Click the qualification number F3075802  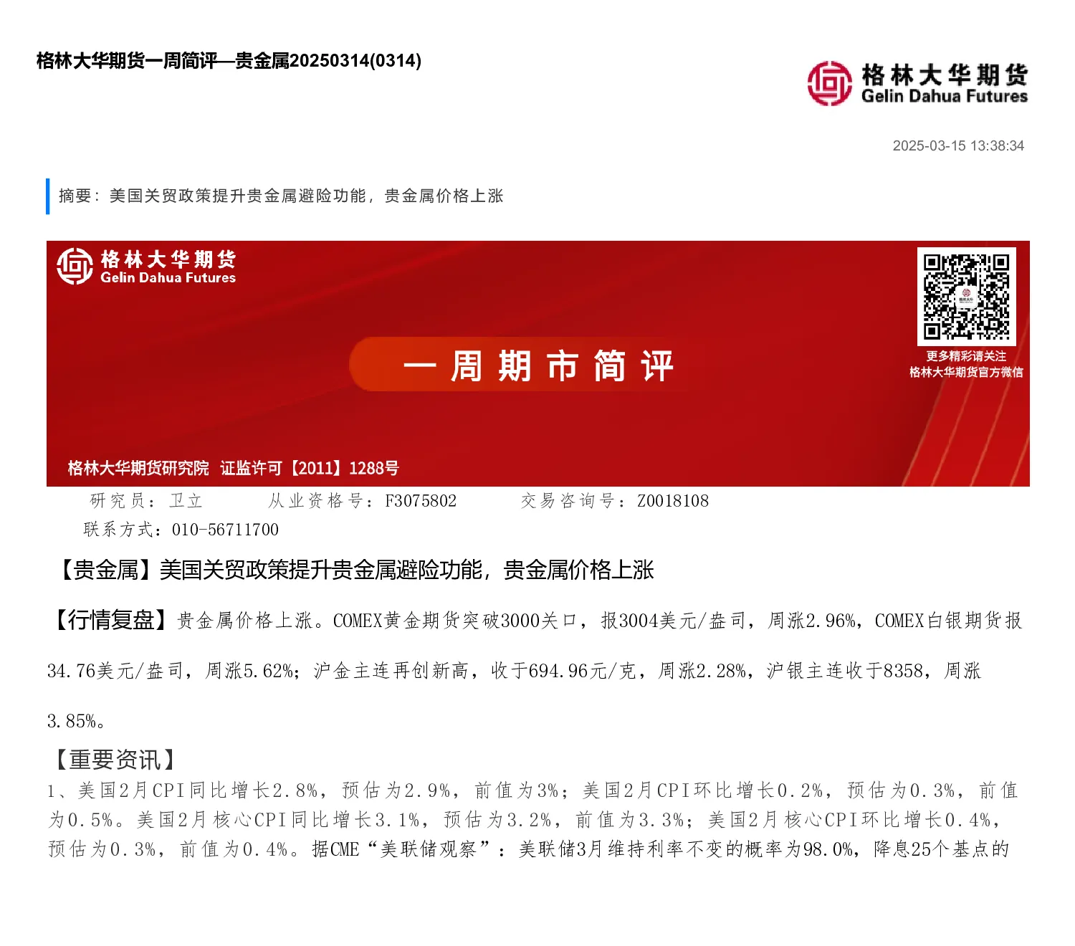[421, 501]
